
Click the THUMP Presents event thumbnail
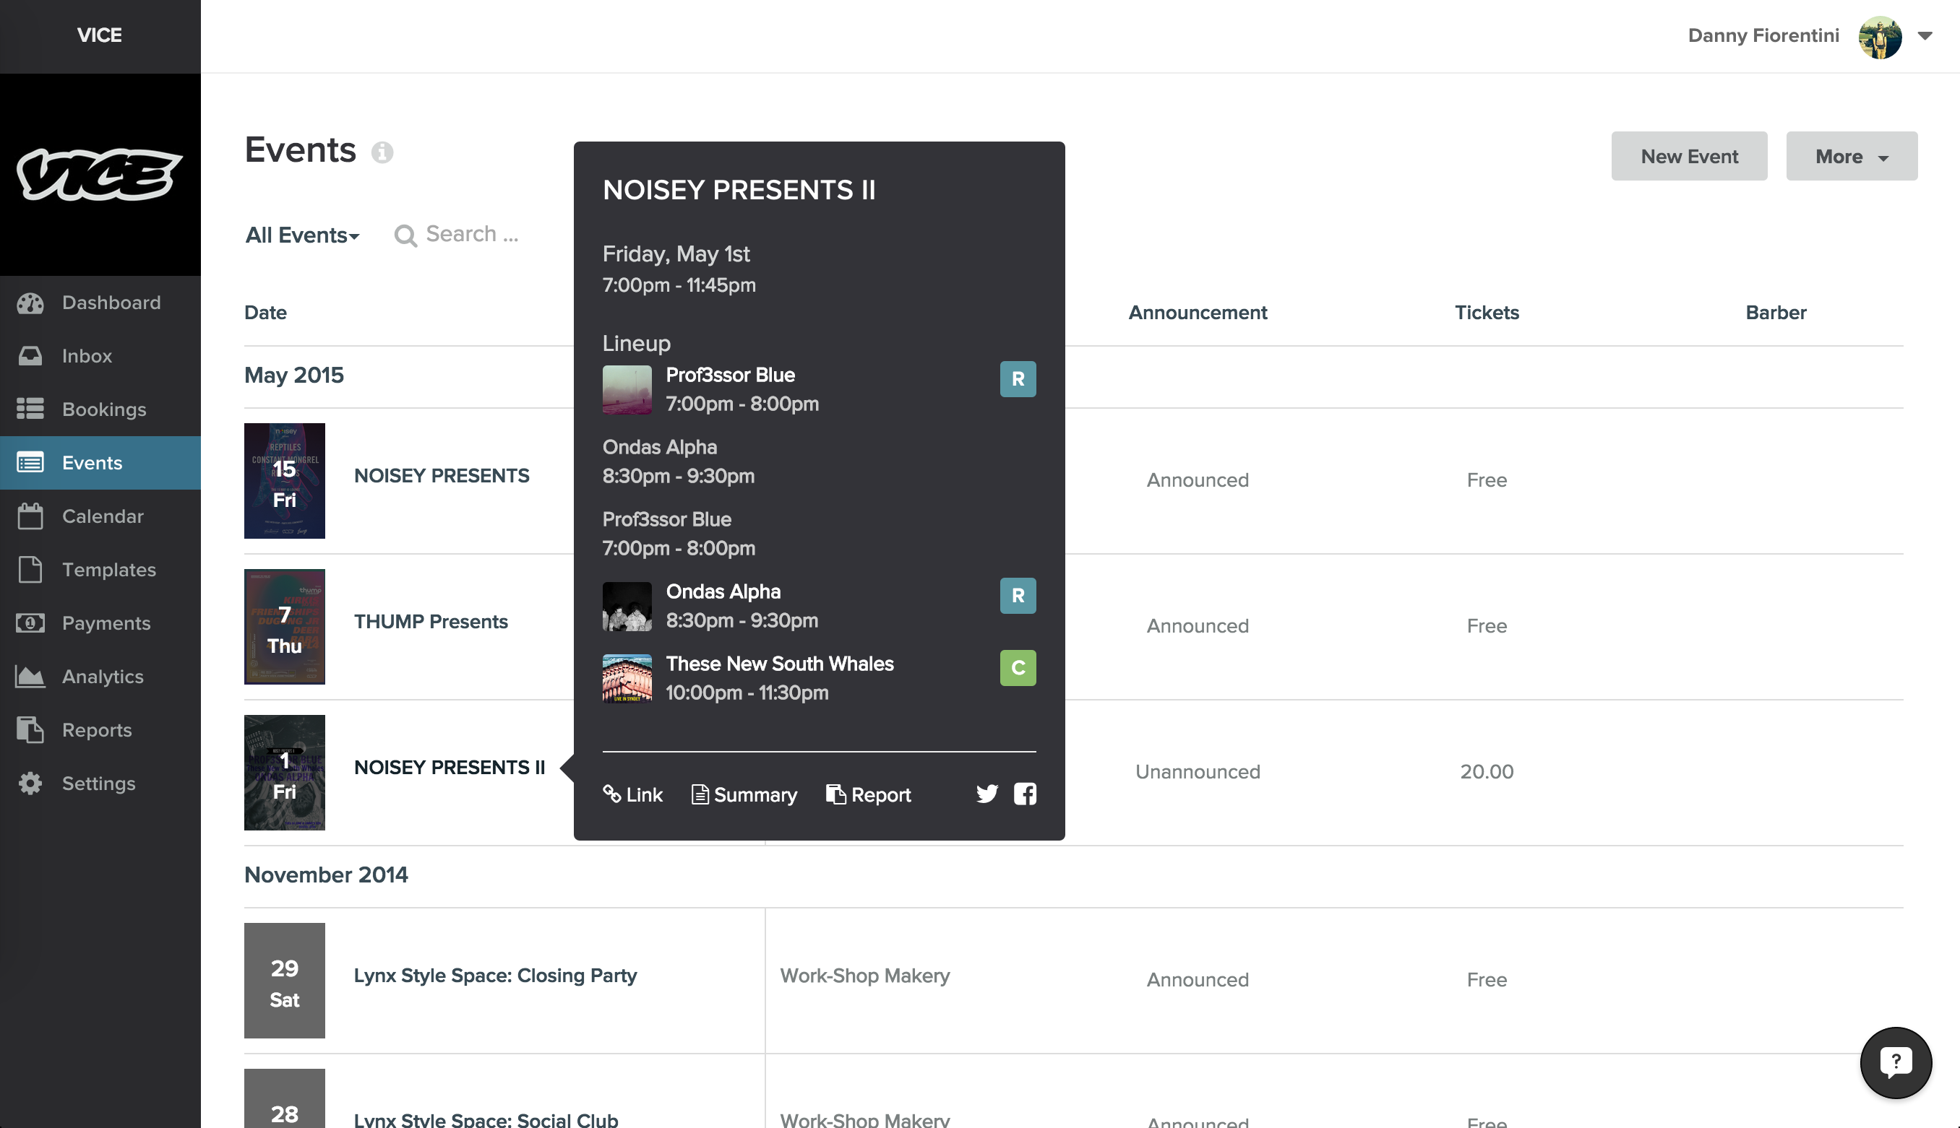(x=285, y=627)
